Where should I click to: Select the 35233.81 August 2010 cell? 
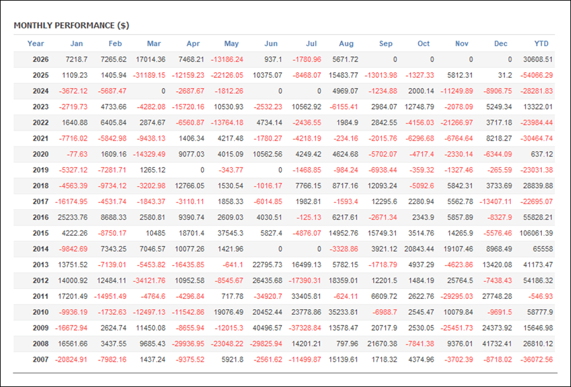coord(343,312)
